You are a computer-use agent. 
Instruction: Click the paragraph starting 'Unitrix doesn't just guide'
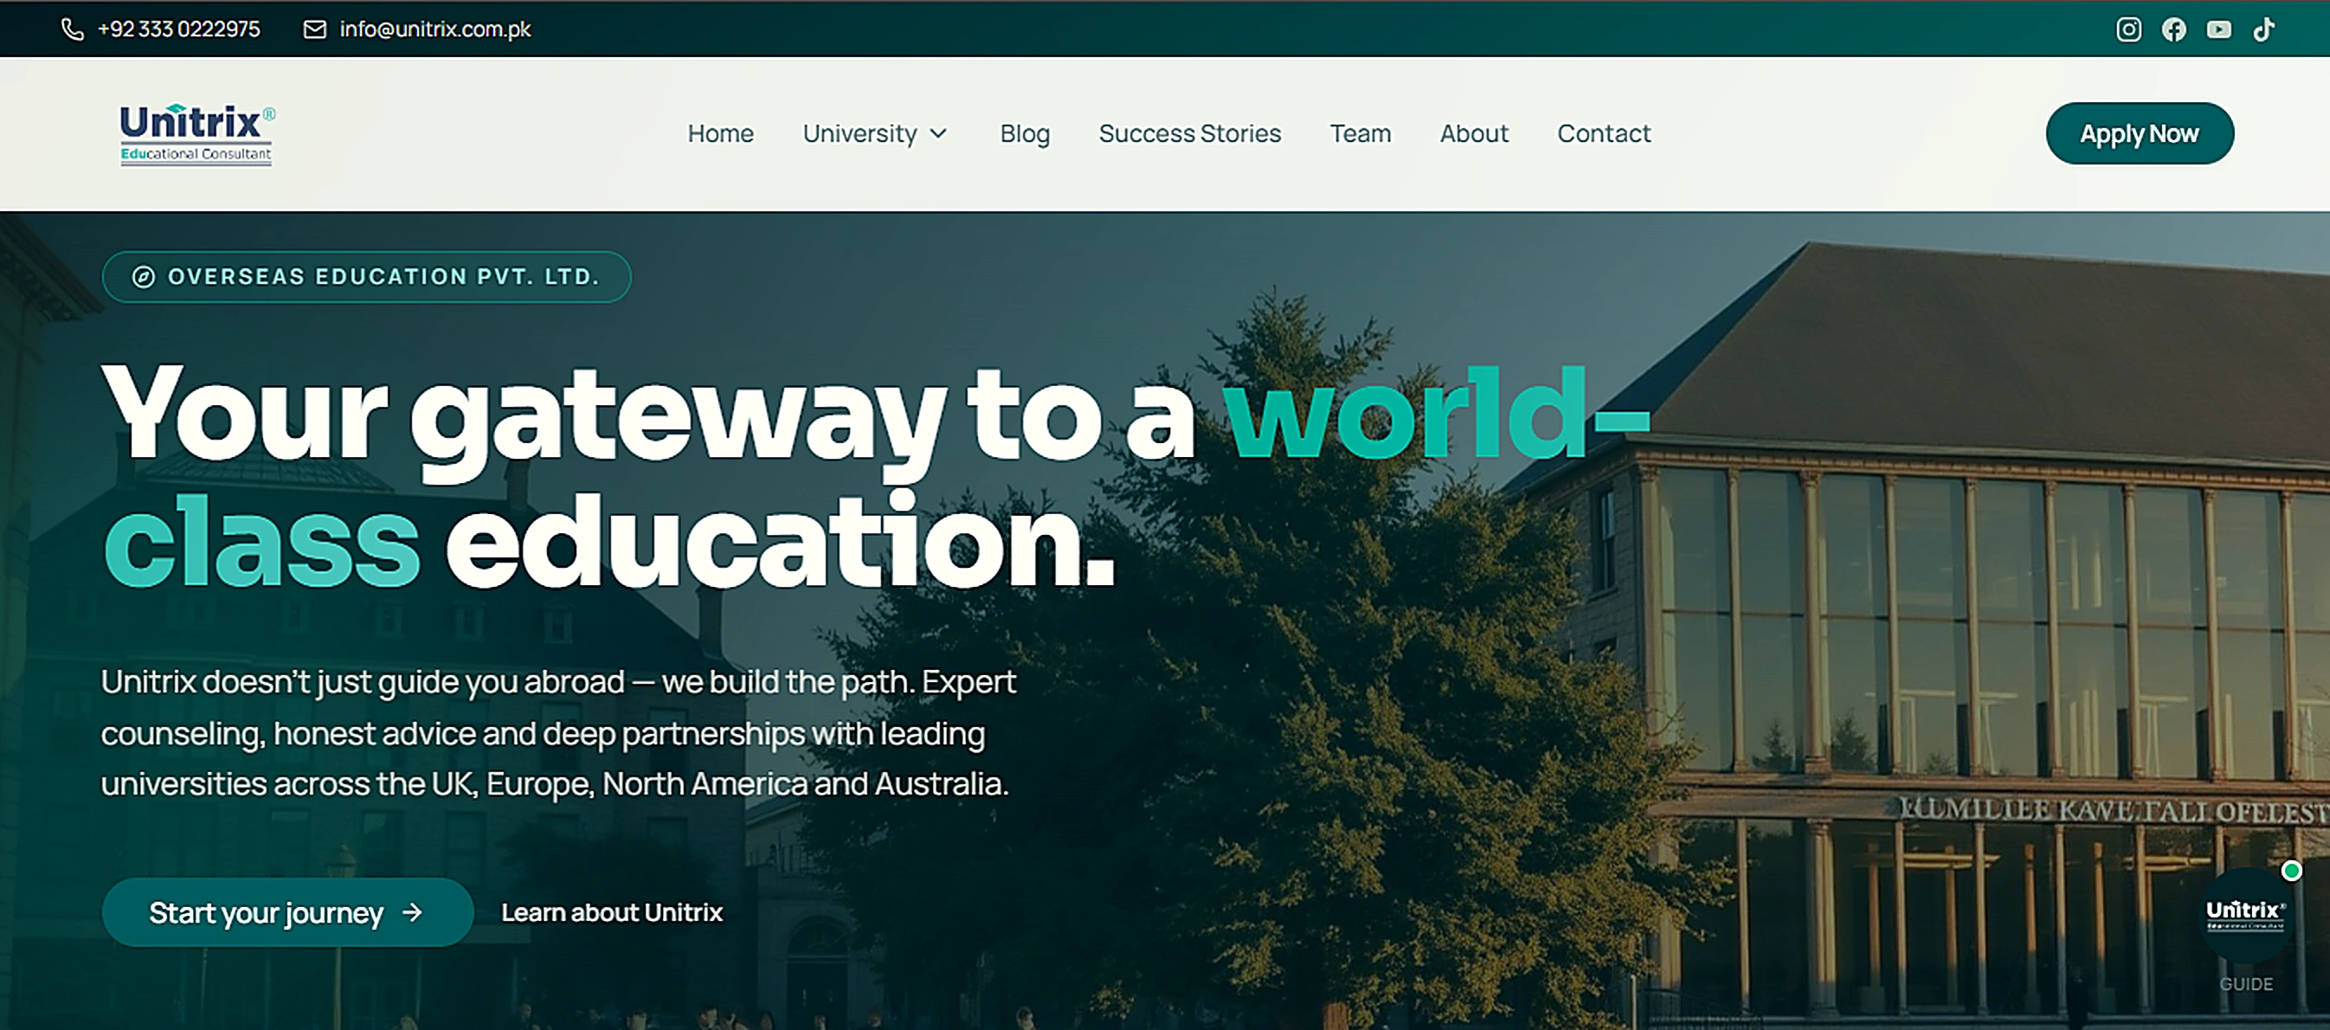tap(558, 732)
